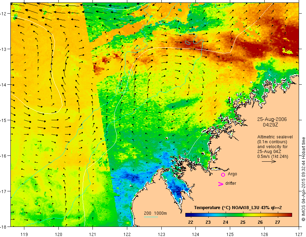The width and height of the screenshot is (306, 237).
Task: Select the date text 25-Aug-2006
Action: 272,119
